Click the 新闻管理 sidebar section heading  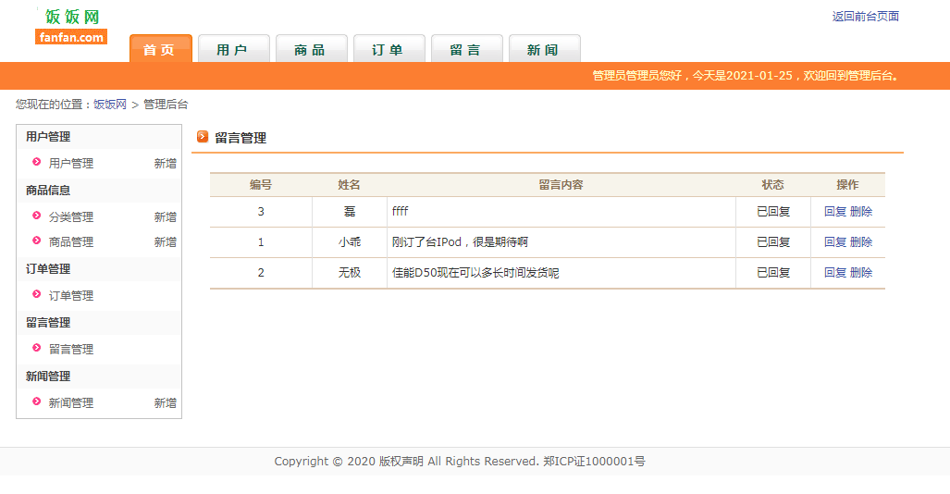pos(48,377)
